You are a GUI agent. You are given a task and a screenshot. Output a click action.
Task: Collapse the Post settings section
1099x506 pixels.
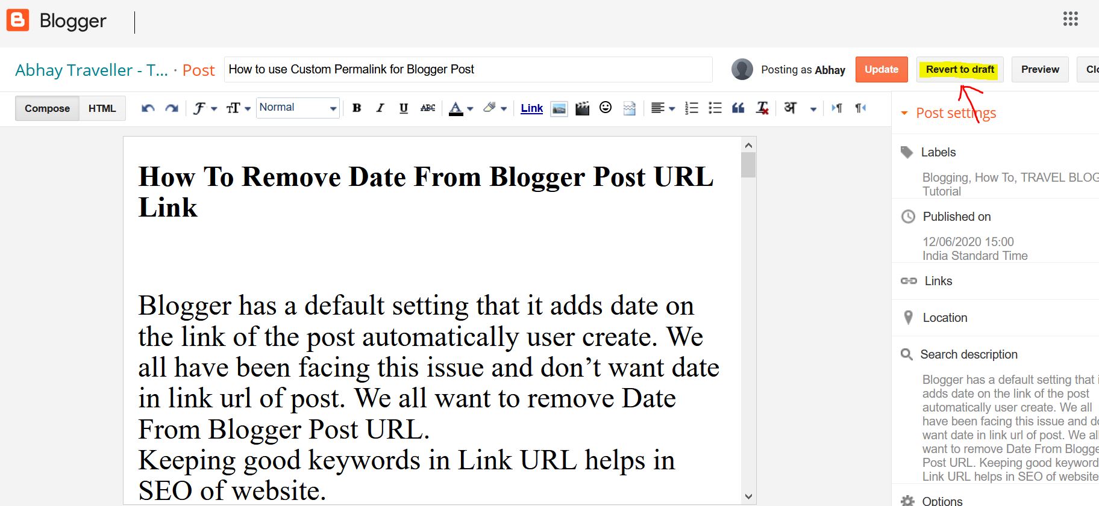click(904, 113)
